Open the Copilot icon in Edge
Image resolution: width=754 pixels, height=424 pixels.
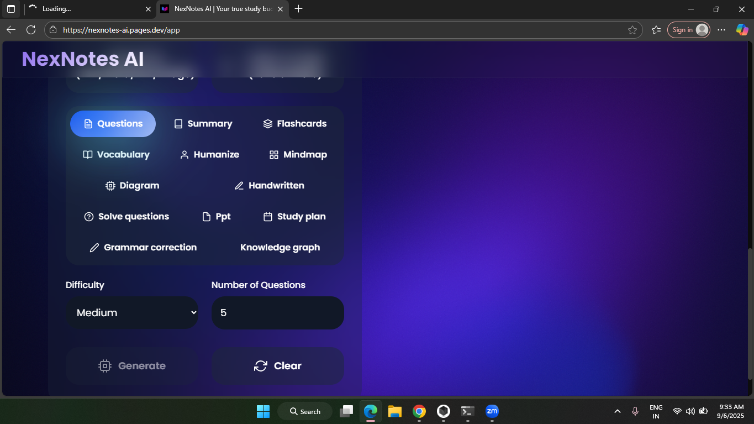[x=742, y=30]
